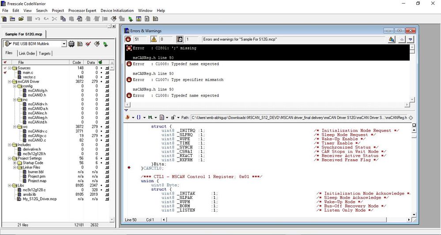441x235 pixels.
Task: Click the Open file icon in main toolbar
Action: 21,19
